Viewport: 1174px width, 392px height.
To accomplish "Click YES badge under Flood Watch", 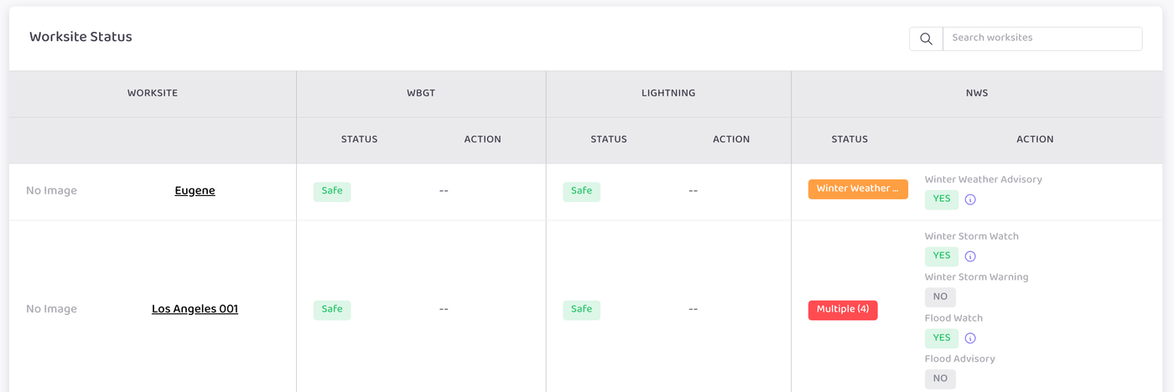I will pos(942,338).
